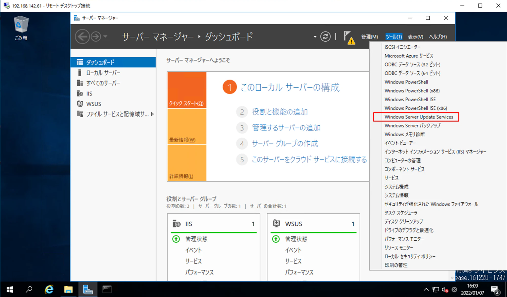This screenshot has width=507, height=297.
Task: Go back with the navigation arrow
Action: pyautogui.click(x=82, y=37)
